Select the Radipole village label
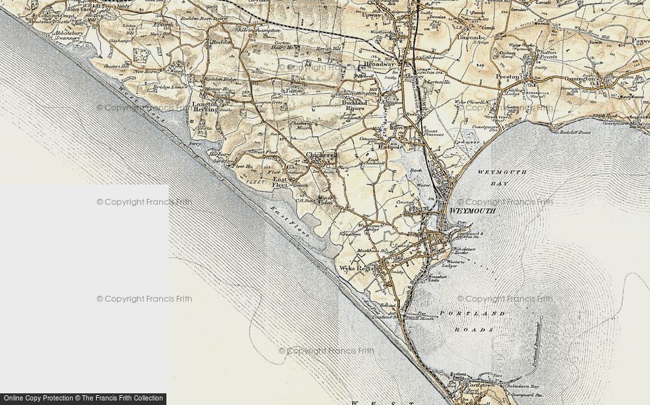Image resolution: width=650 pixels, height=405 pixels. (389, 146)
